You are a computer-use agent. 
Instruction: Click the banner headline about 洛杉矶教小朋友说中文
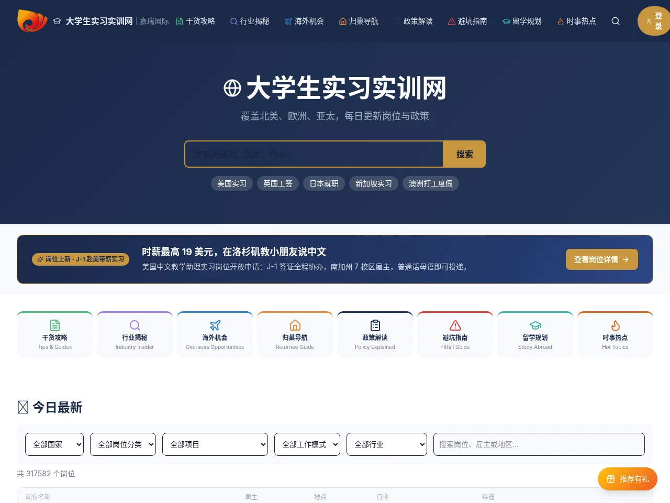[234, 251]
